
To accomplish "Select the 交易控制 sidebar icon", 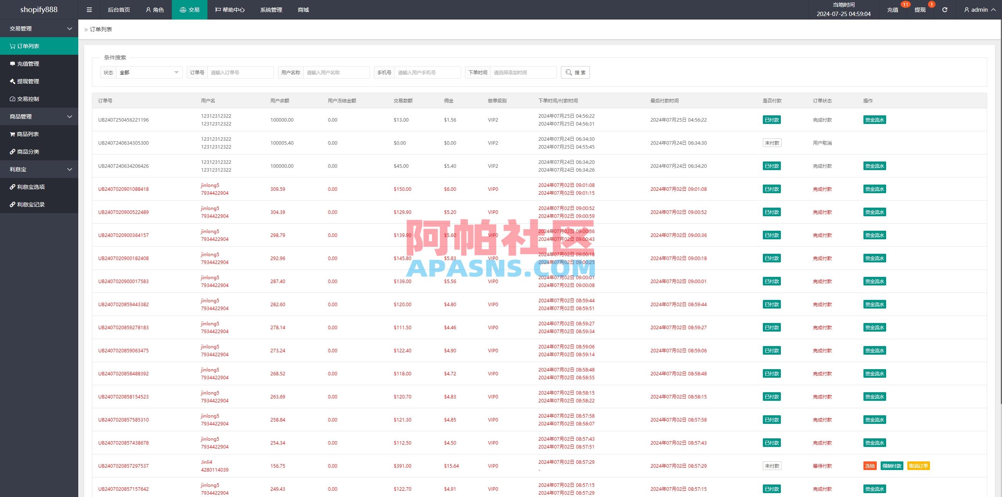I will click(12, 99).
